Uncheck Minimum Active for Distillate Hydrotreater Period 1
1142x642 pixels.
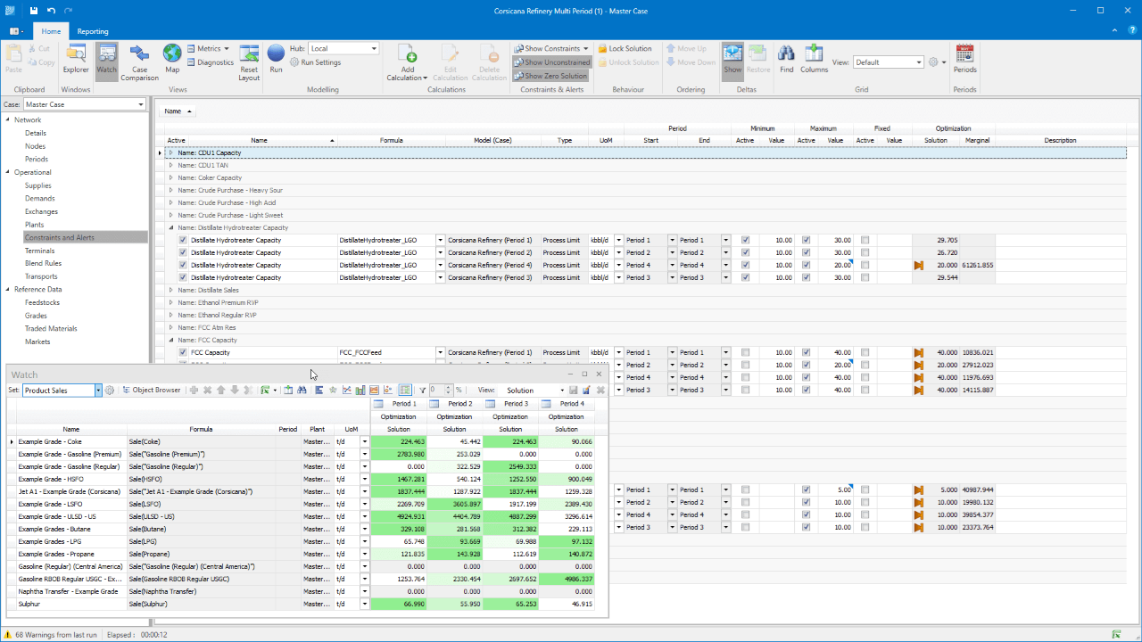[x=745, y=240]
